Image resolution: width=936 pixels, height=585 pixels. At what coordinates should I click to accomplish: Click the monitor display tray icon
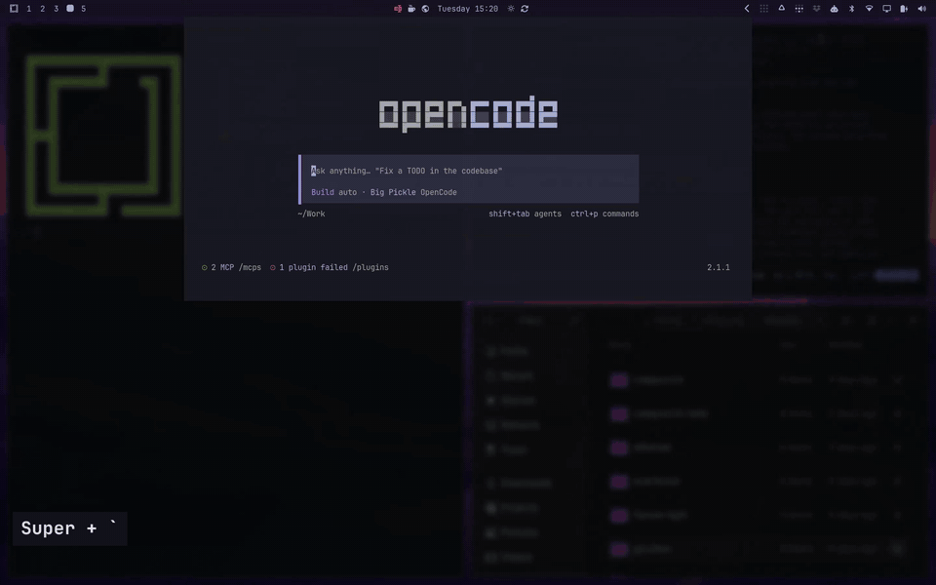[887, 9]
